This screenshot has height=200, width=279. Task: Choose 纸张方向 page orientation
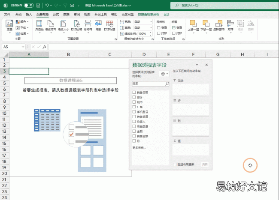tap(51, 26)
